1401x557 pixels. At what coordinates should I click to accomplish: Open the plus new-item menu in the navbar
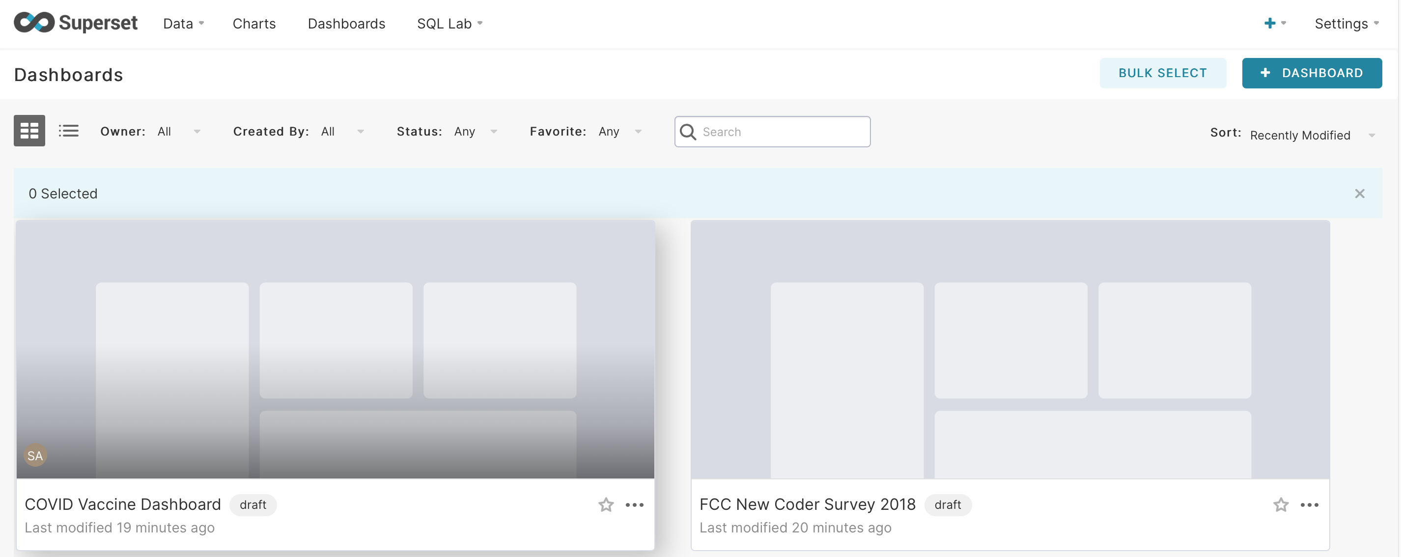(x=1275, y=24)
